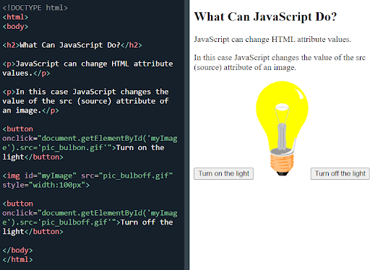This screenshot has height=270, width=370.
Task: Click the <h2> heading line in code editor
Action: point(72,45)
